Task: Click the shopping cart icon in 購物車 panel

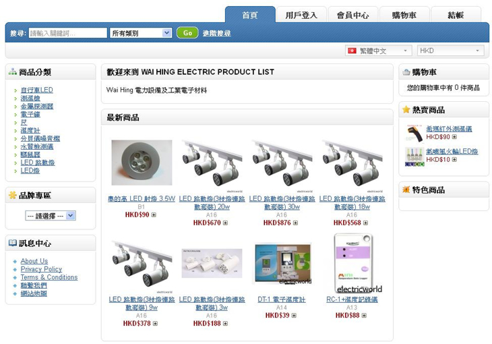Action: [x=406, y=72]
